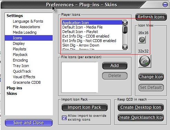Open the Playlists settings page
This screenshot has width=170, height=130.
tap(19, 49)
